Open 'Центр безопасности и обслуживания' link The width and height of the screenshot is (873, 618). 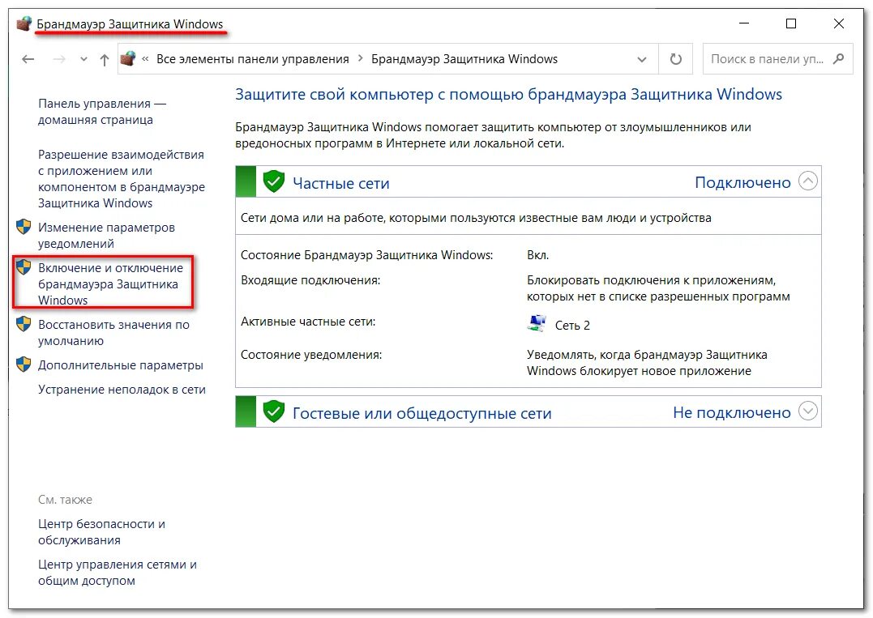[x=101, y=532]
